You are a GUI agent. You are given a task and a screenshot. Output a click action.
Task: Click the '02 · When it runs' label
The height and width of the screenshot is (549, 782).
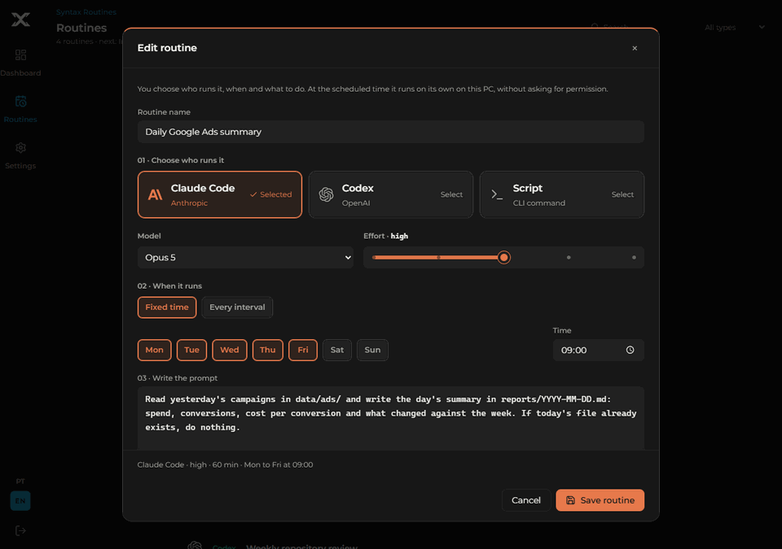pos(169,286)
